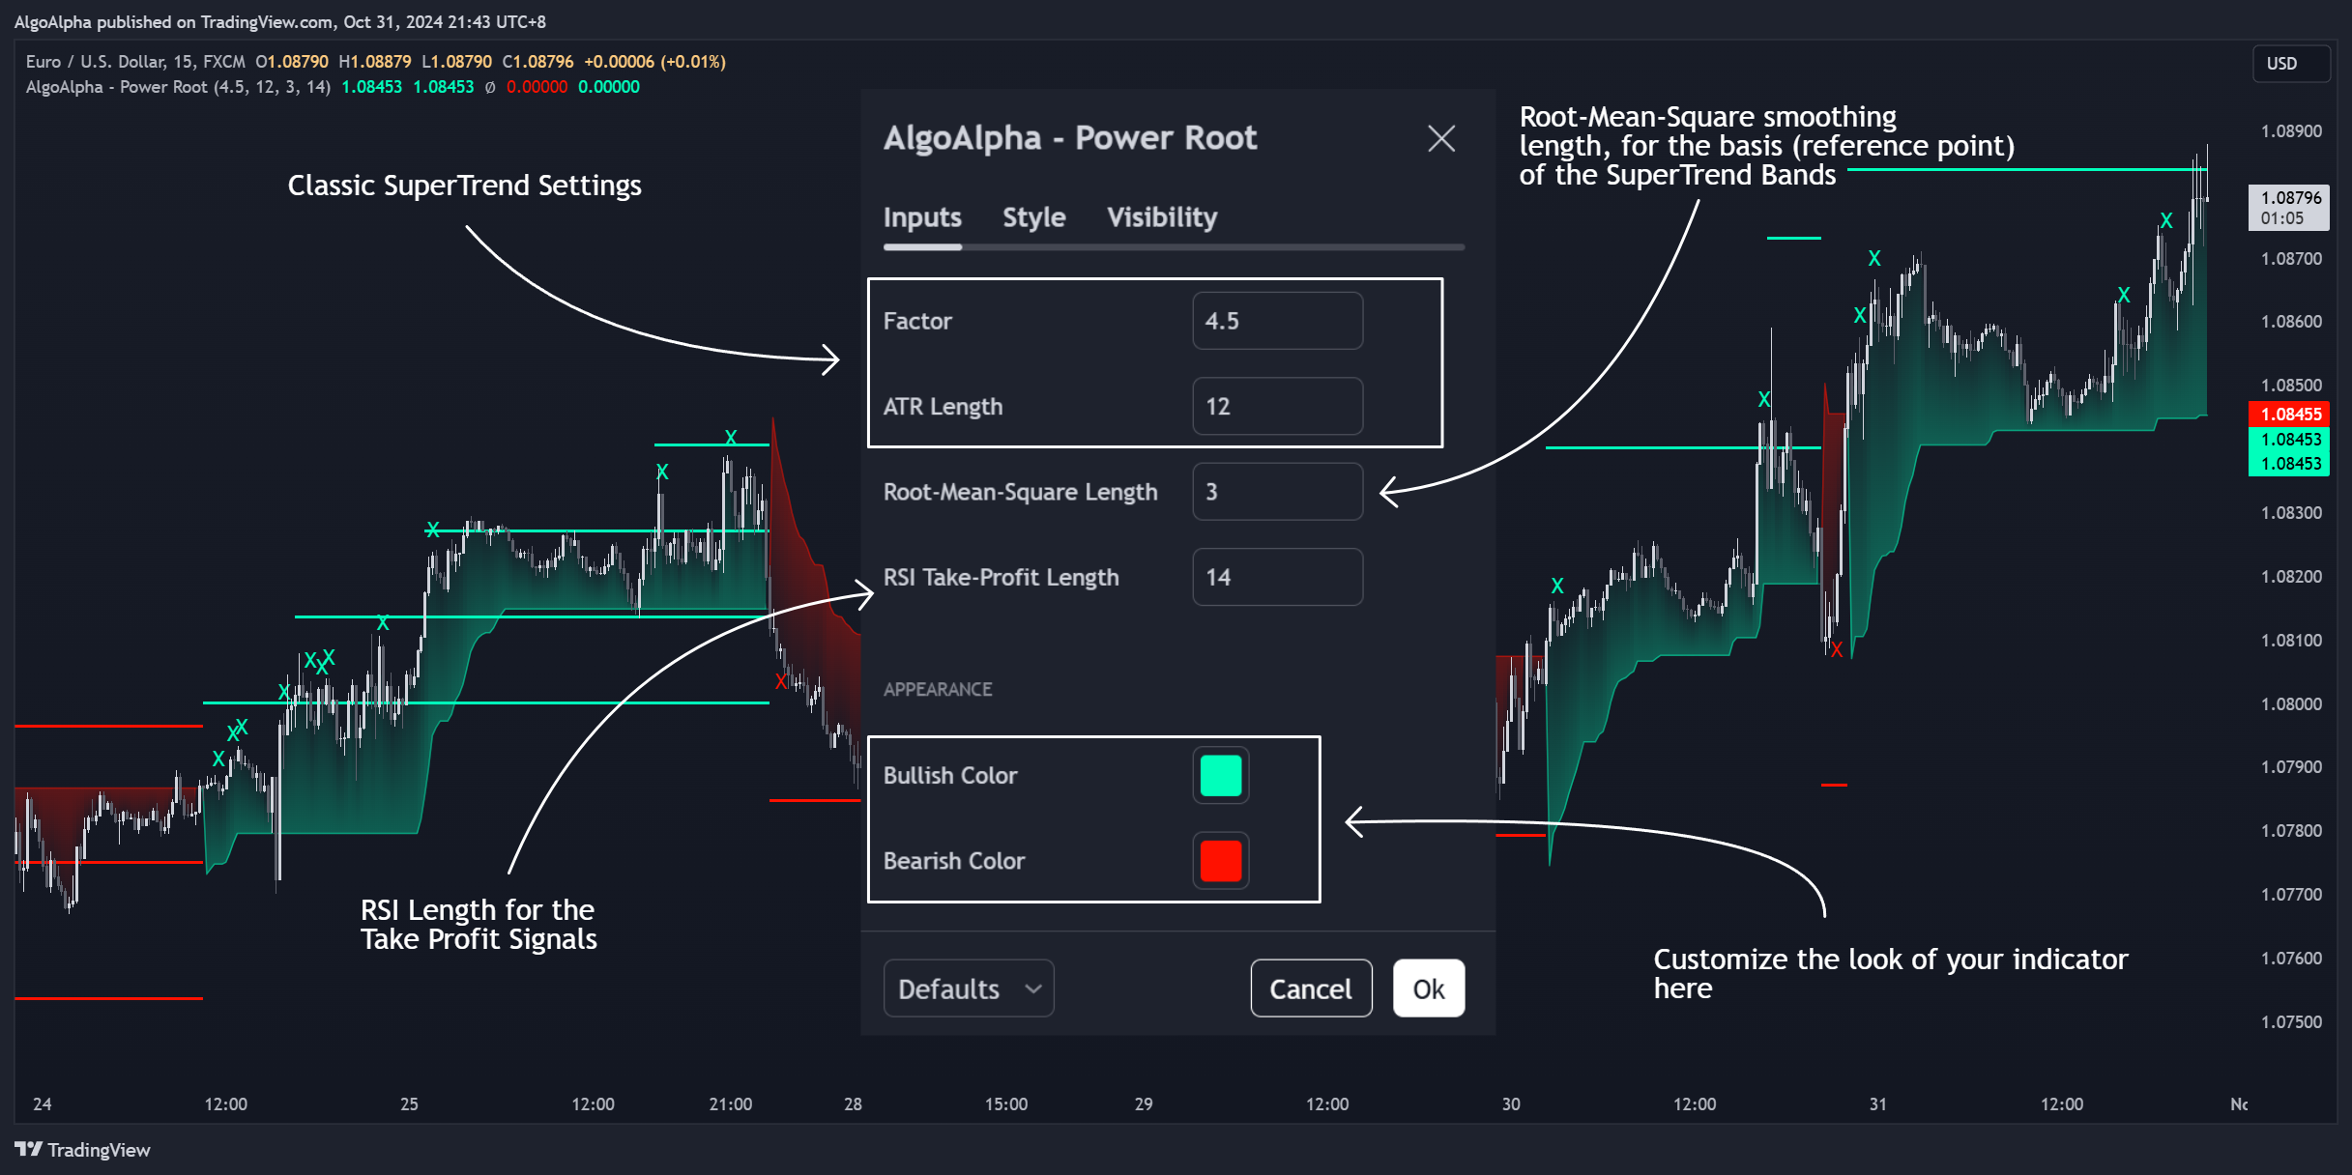Open the Bearish Color swatch
This screenshot has width=2352, height=1175.
[1220, 860]
